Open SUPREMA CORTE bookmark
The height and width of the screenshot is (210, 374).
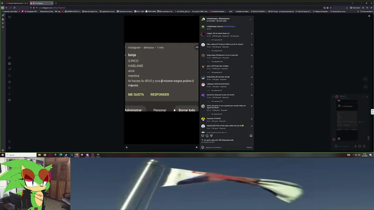(72, 11)
